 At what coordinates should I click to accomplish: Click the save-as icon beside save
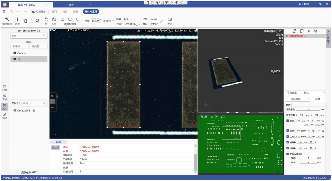12,12
